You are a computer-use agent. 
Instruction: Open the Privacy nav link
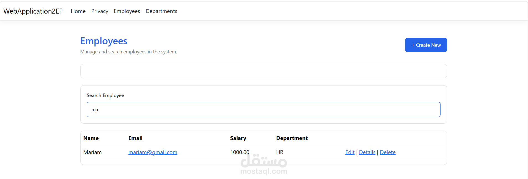[x=100, y=11]
